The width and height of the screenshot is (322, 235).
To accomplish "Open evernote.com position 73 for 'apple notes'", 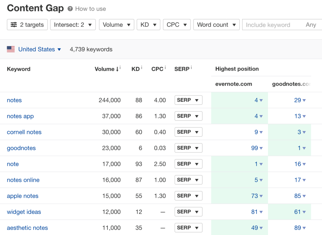I will [x=257, y=196].
